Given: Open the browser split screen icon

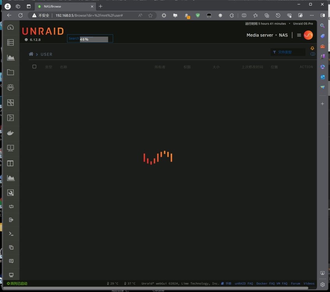Looking at the screenshot, I should pyautogui.click(x=244, y=15).
